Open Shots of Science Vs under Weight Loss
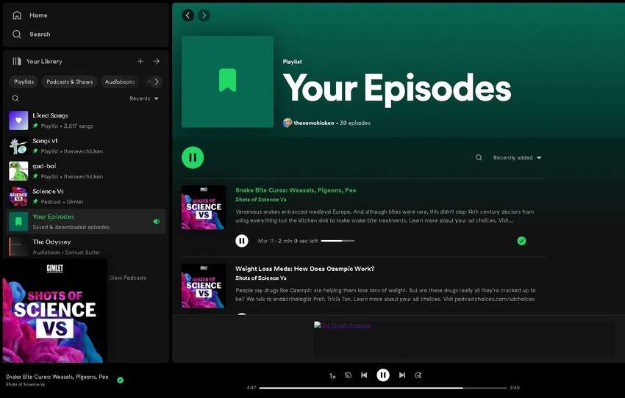Image resolution: width=625 pixels, height=398 pixels. pos(261,278)
